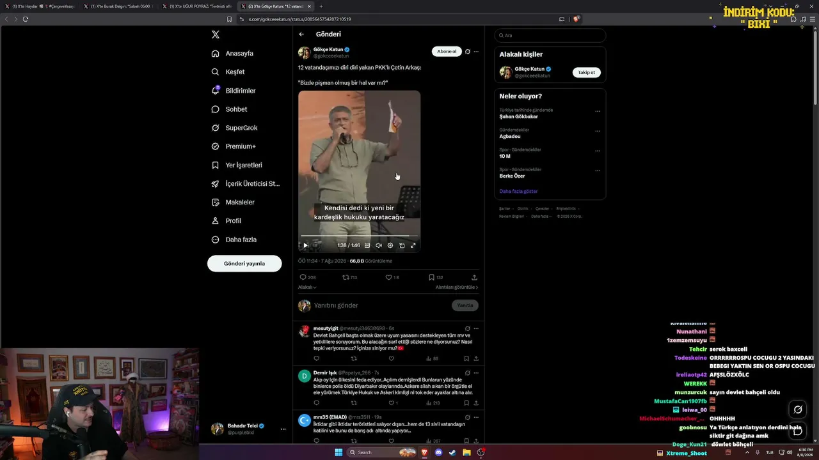The image size is (819, 460).
Task: Open Grok icon beside Abone ol
Action: tap(468, 52)
